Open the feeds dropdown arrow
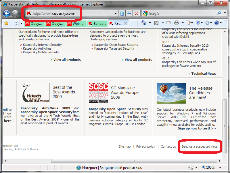Screen dimensions: 230x173 pyautogui.click(x=163, y=23)
